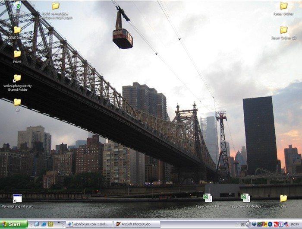Click the Tippschein Pokal Excel file
302x229 pixels.
pos(208,198)
